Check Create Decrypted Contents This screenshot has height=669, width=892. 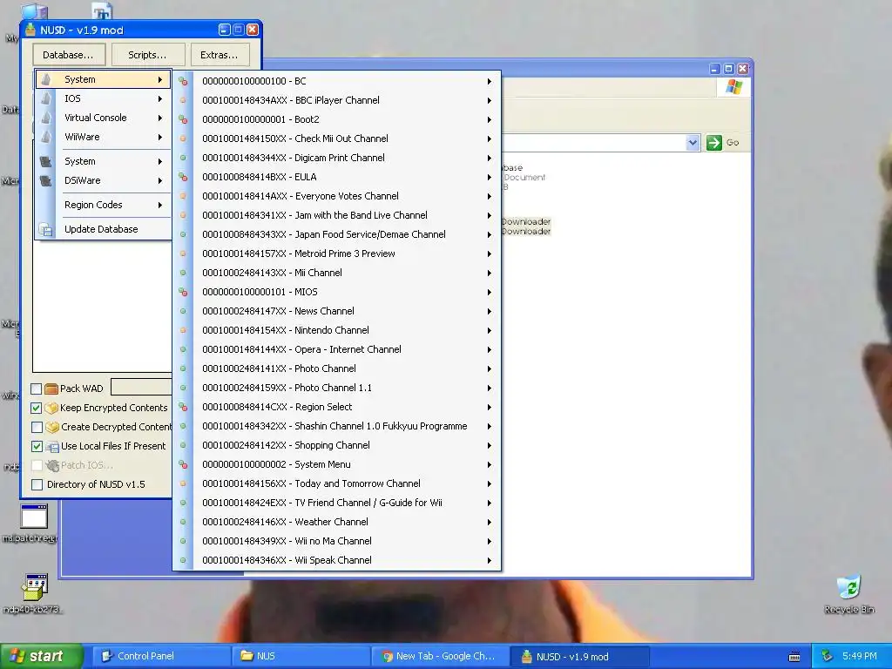tap(37, 427)
